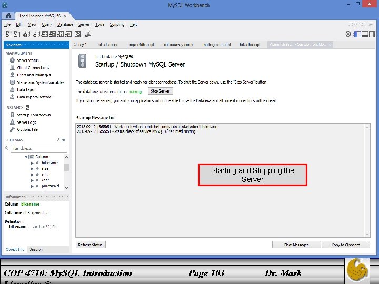This screenshot has width=379, height=284.
Task: Click the reconnect to DBMS icon
Action: click(x=87, y=34)
